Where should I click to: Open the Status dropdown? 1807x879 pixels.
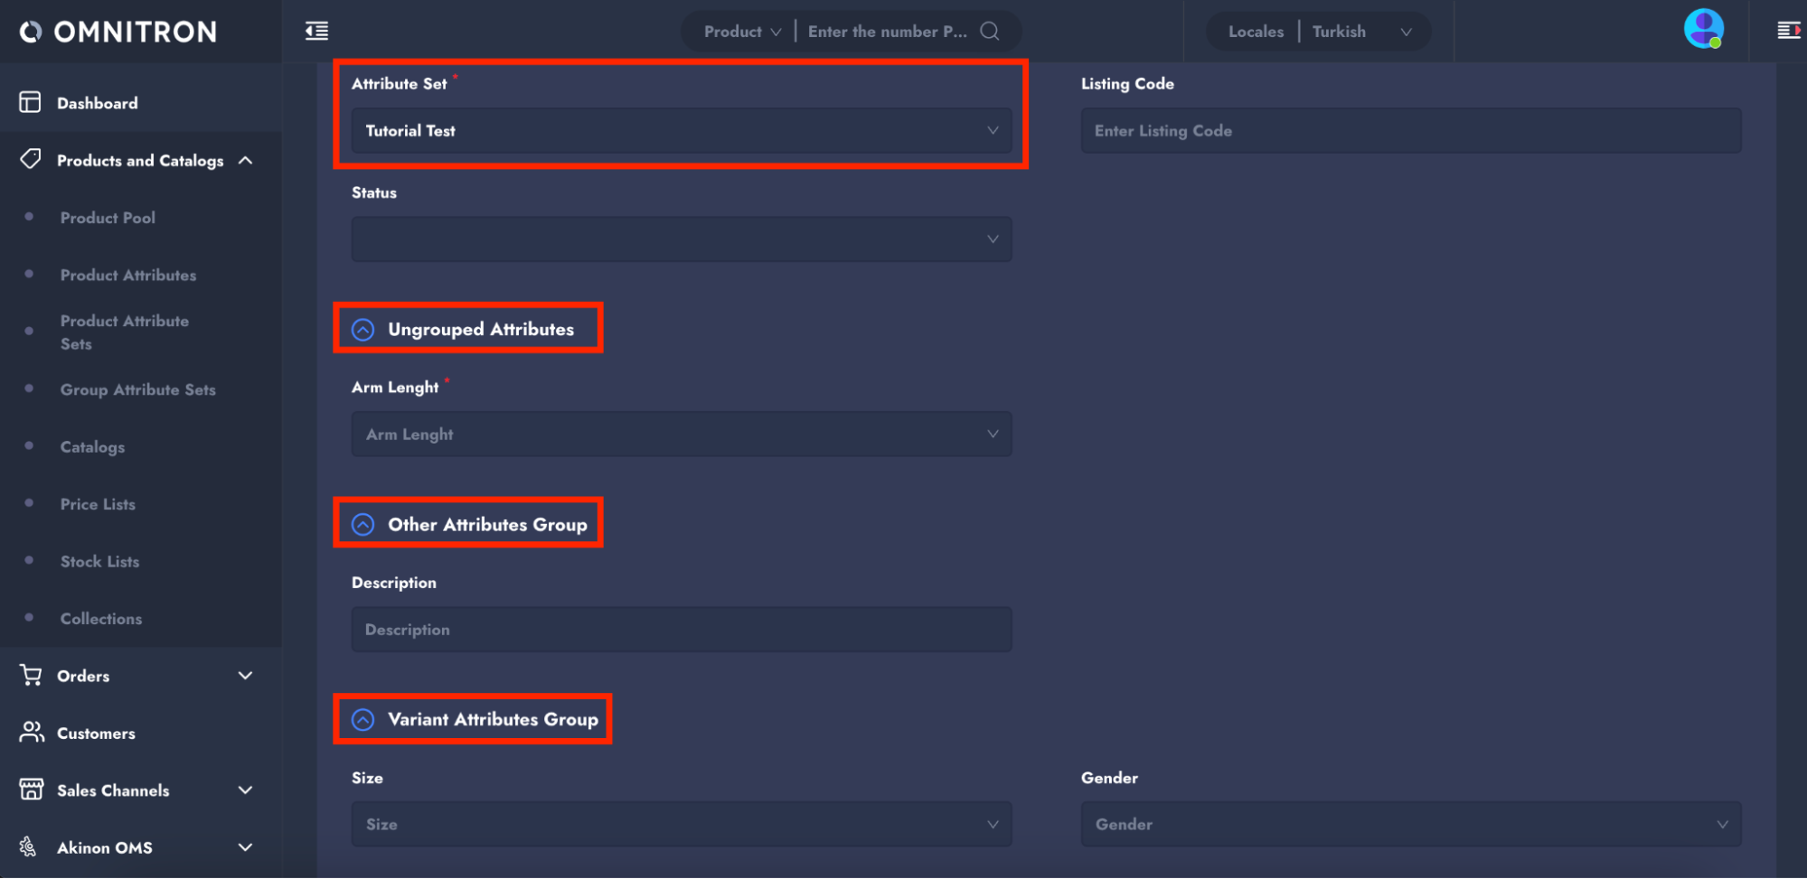point(681,239)
